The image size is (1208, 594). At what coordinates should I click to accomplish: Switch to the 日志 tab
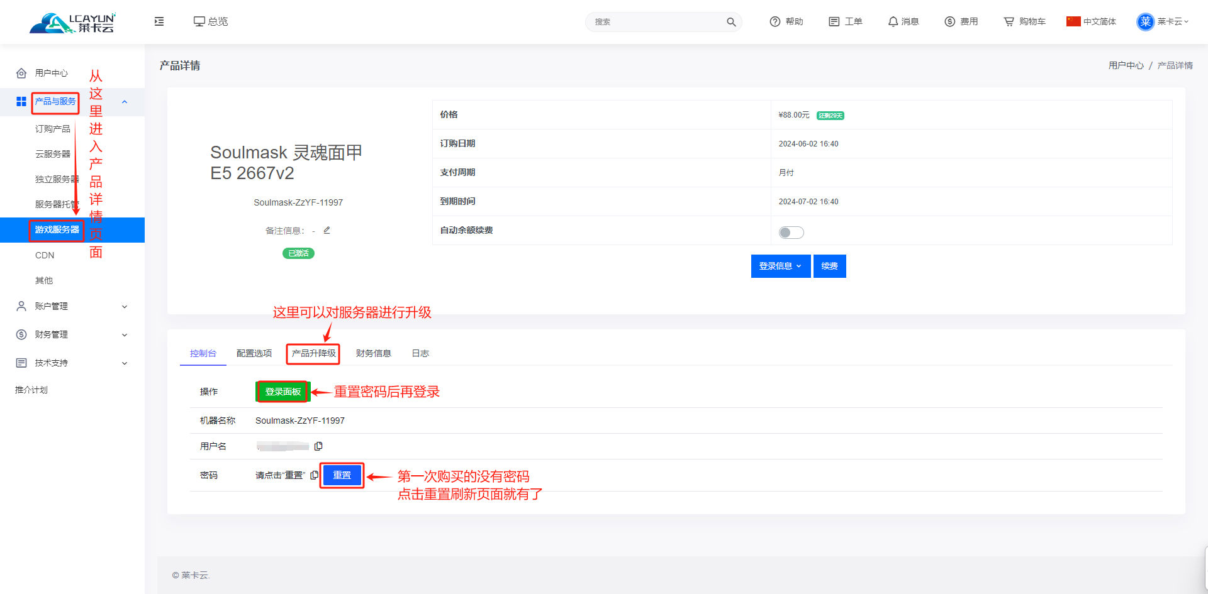pyautogui.click(x=420, y=353)
